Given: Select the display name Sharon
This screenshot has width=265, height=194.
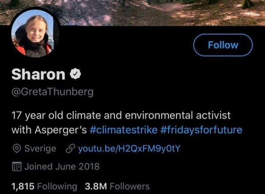Looking at the screenshot, I should [x=38, y=75].
